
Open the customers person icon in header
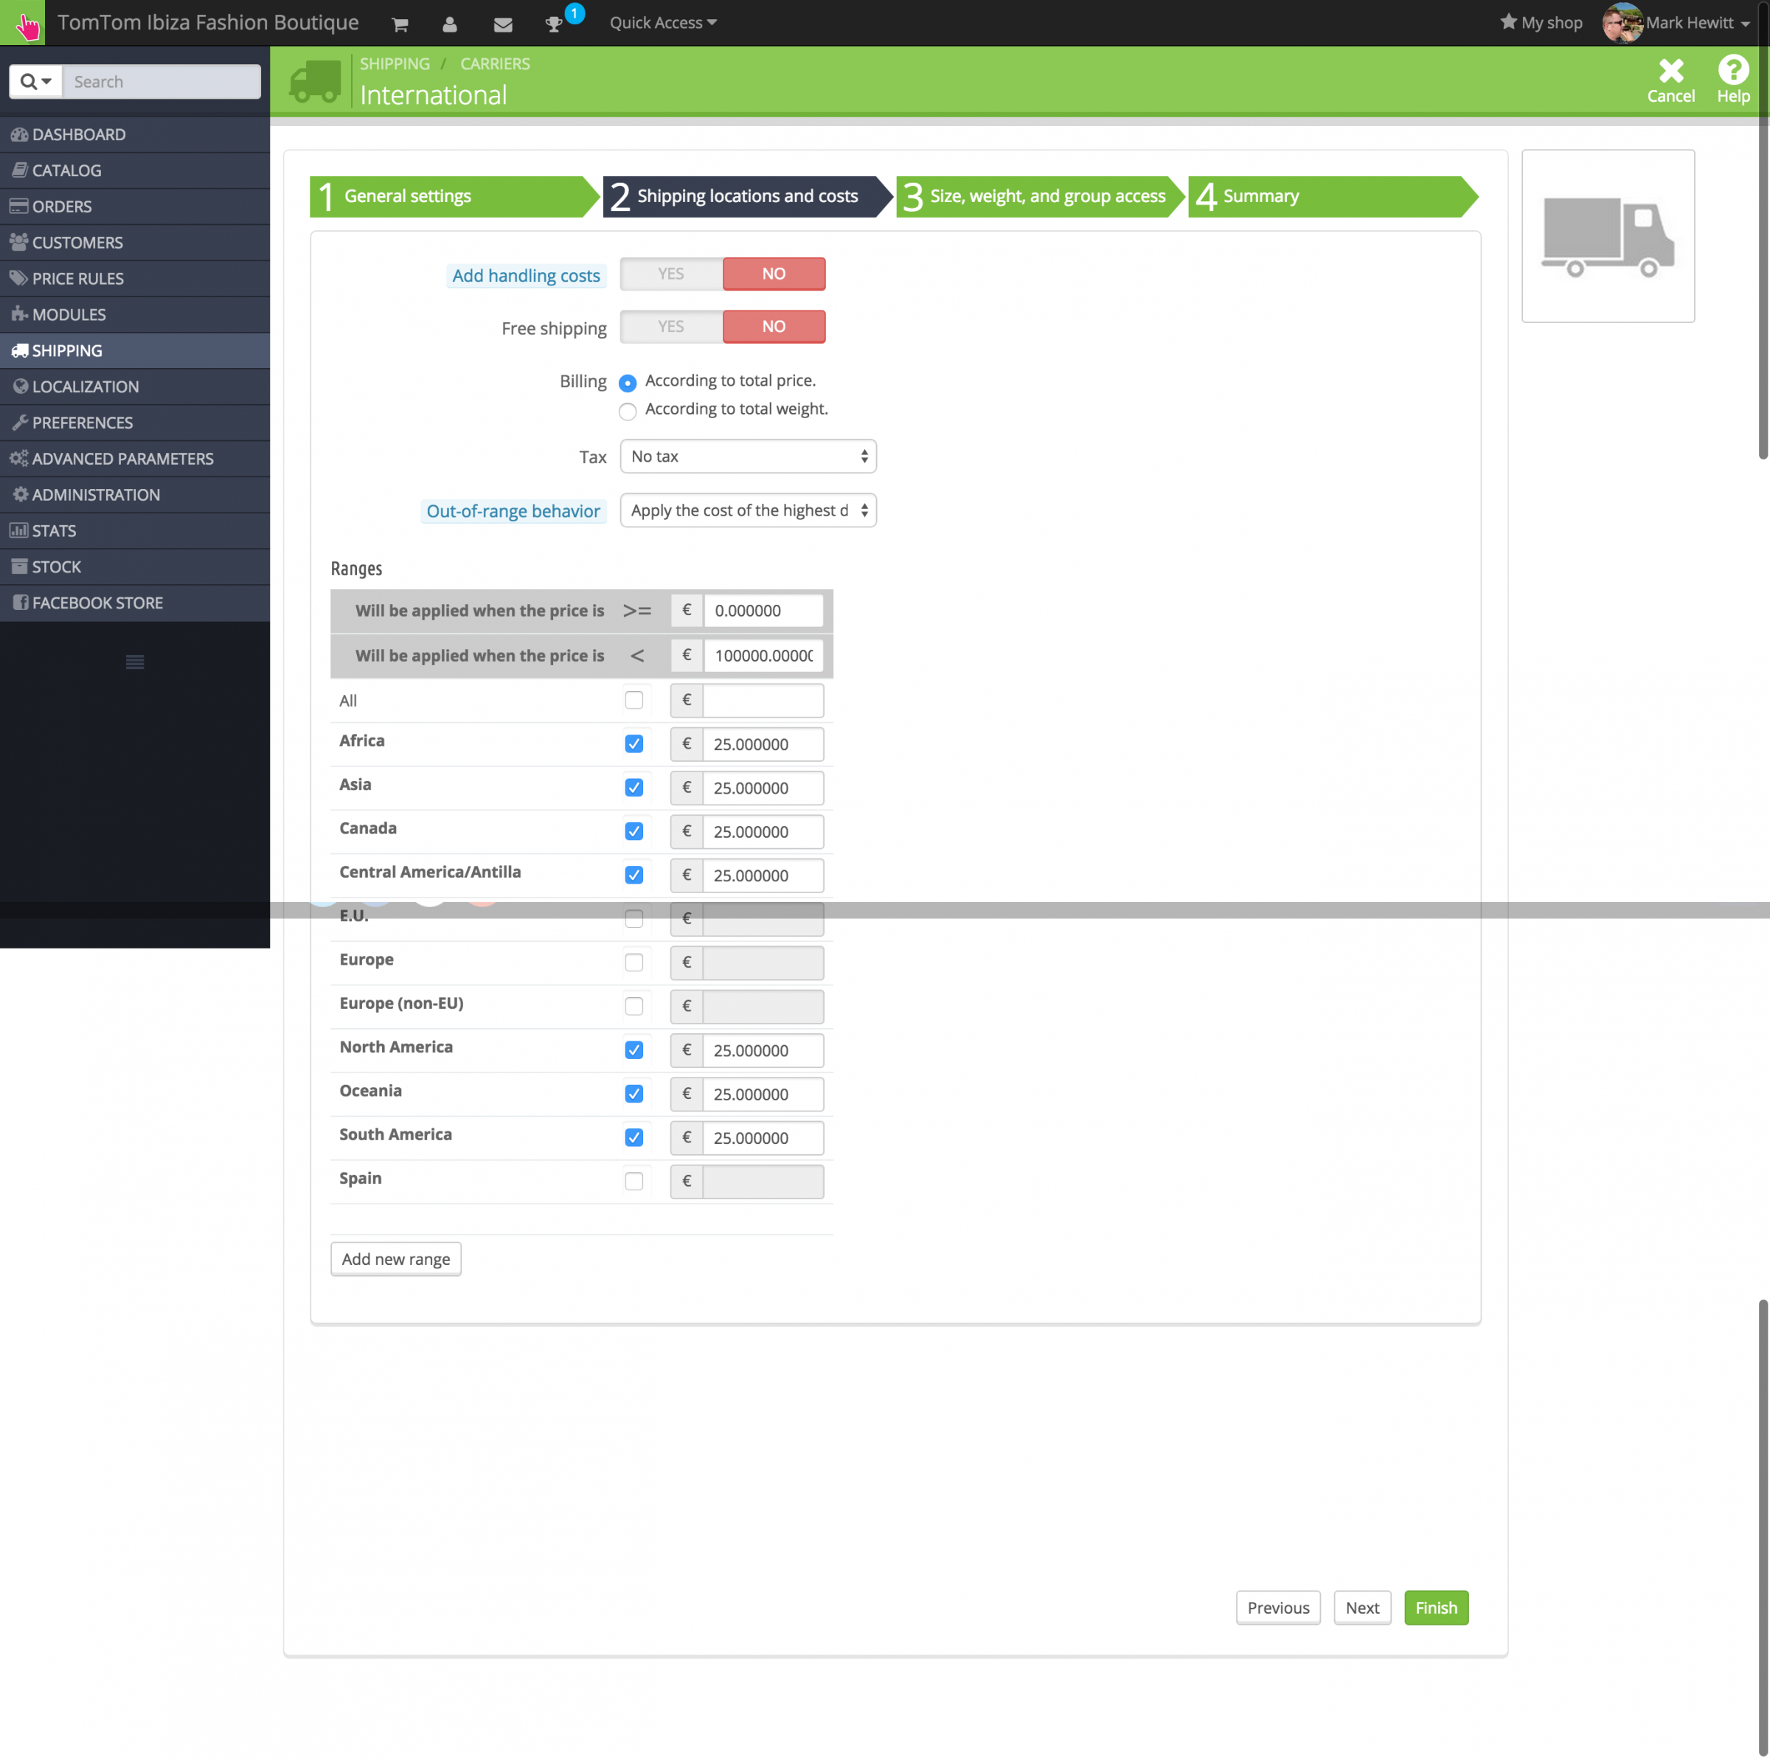pos(449,24)
